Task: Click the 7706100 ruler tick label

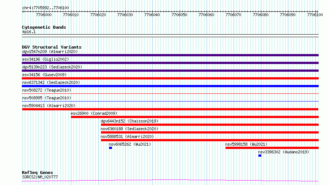Action: [315, 15]
